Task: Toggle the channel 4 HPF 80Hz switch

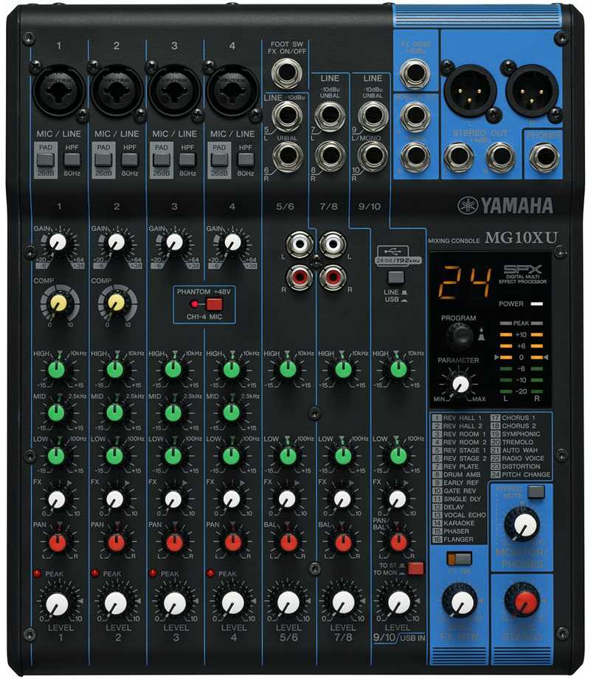Action: tap(246, 160)
